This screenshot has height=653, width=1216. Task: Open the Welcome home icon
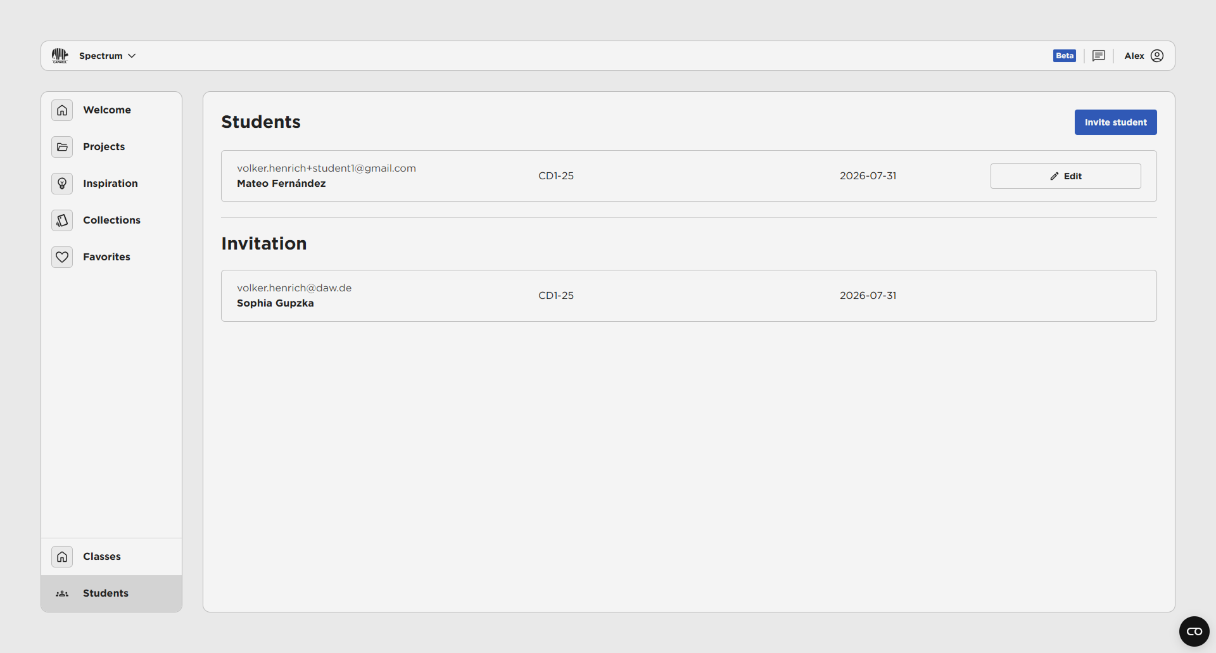pyautogui.click(x=62, y=110)
